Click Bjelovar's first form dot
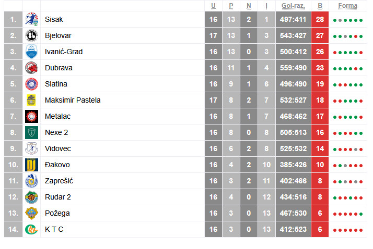This screenshot has height=249, width=373. click(x=335, y=36)
